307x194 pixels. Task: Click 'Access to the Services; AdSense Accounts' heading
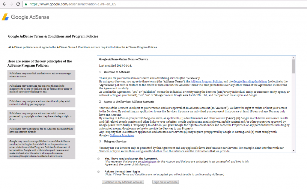click(129, 102)
